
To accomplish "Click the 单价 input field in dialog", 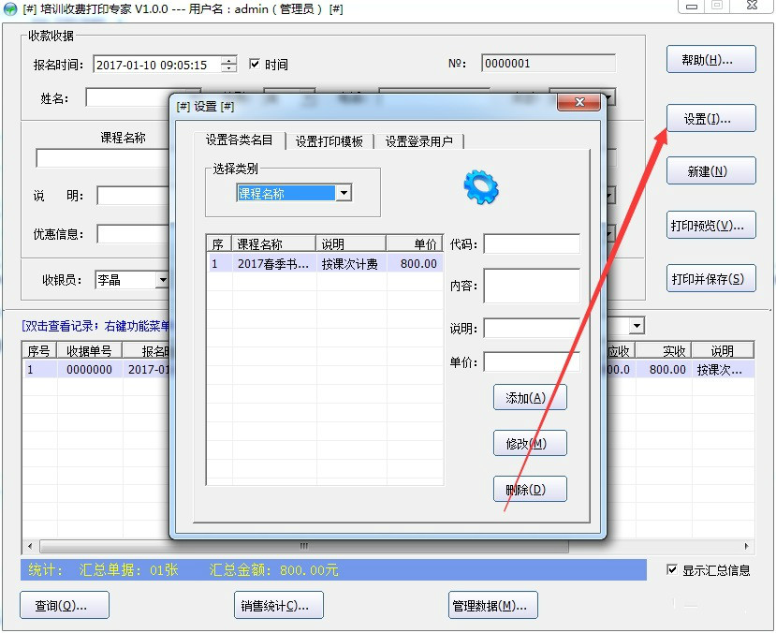I will (x=532, y=361).
